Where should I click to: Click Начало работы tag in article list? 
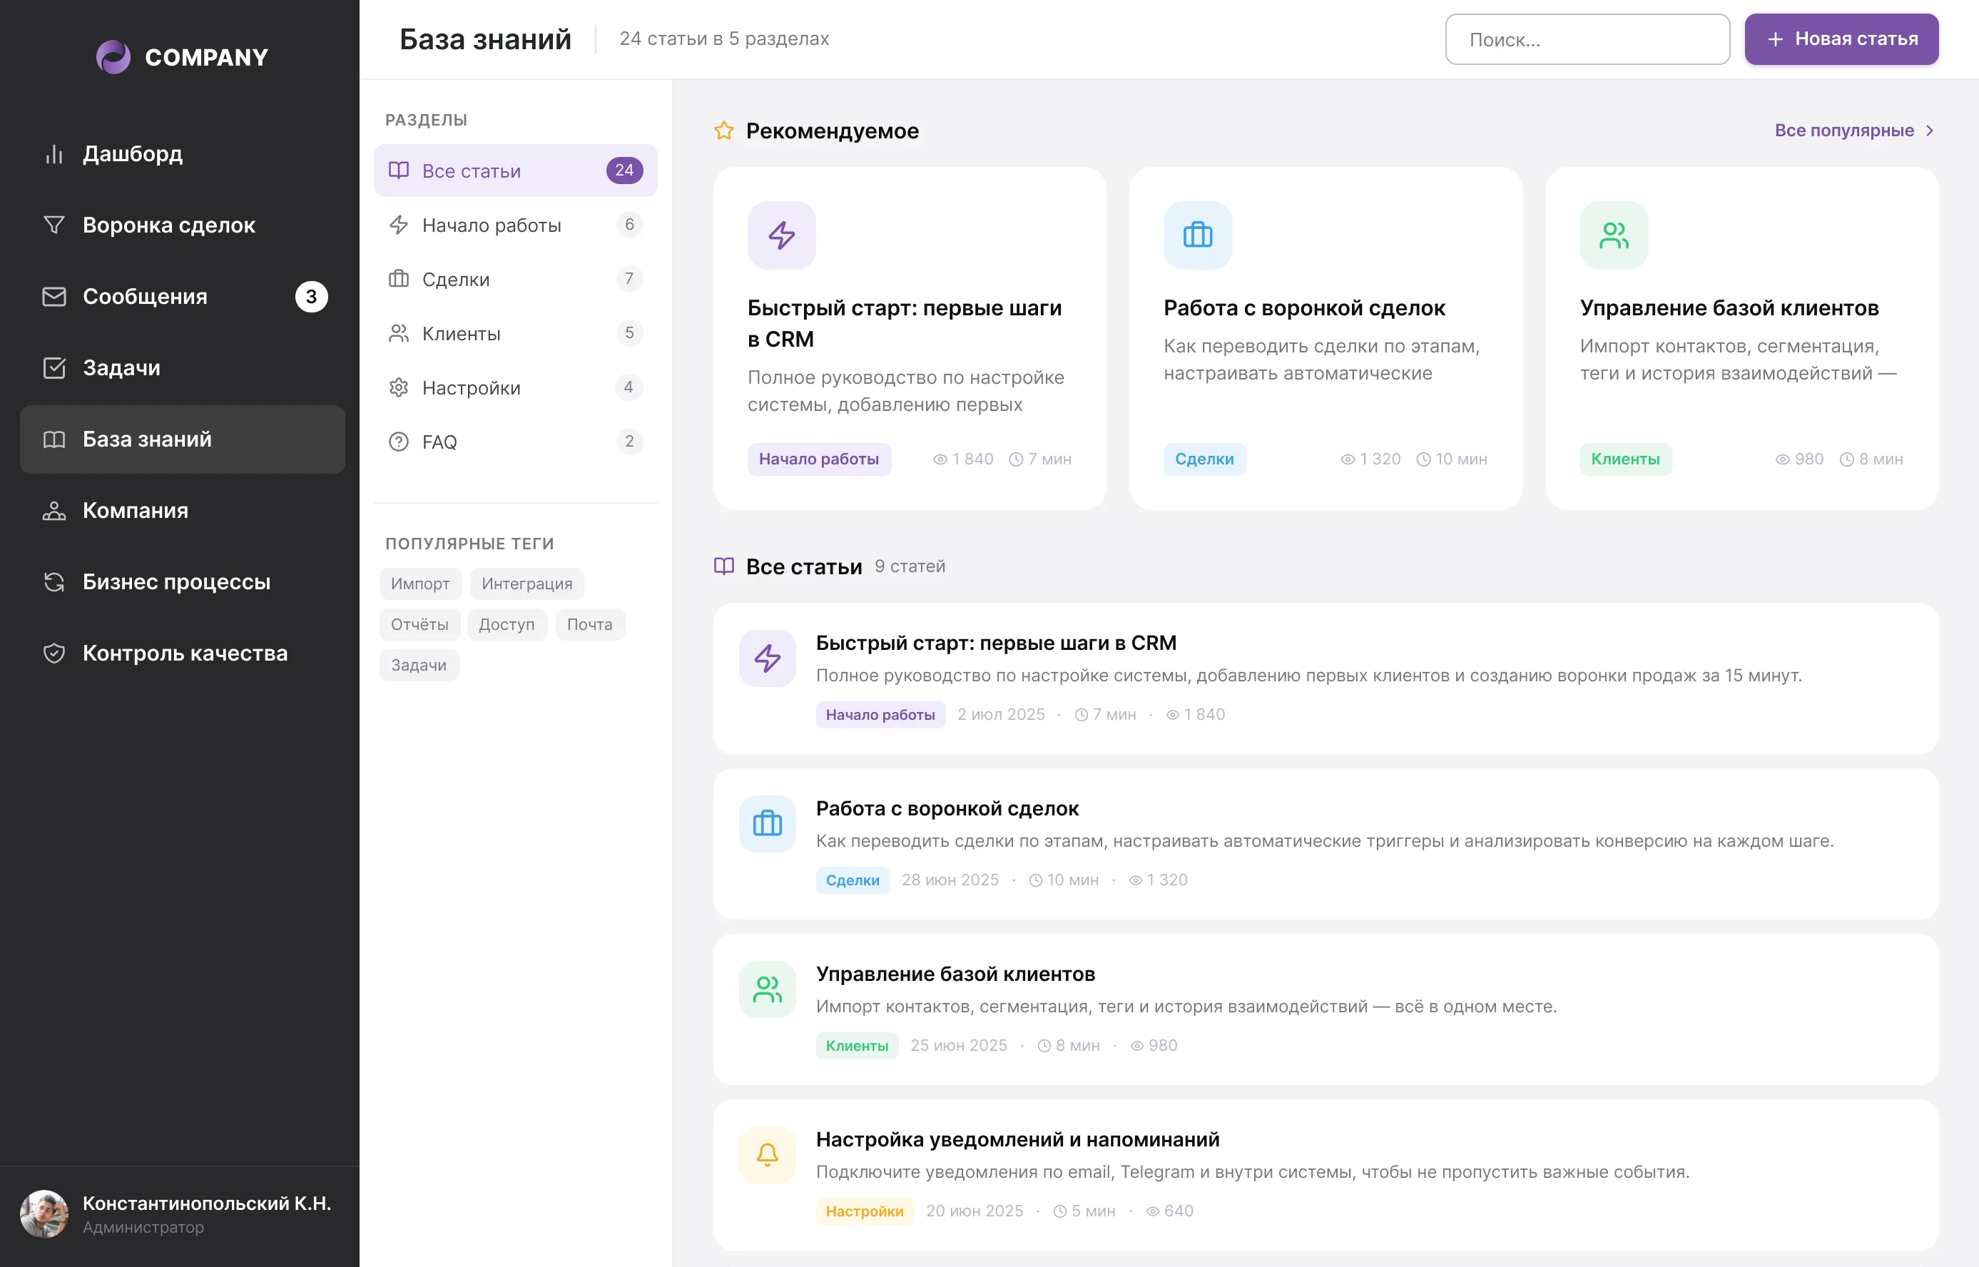click(880, 714)
